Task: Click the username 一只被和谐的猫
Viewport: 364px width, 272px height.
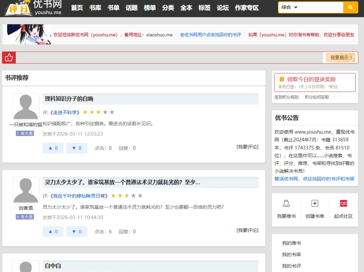Action: (x=26, y=125)
